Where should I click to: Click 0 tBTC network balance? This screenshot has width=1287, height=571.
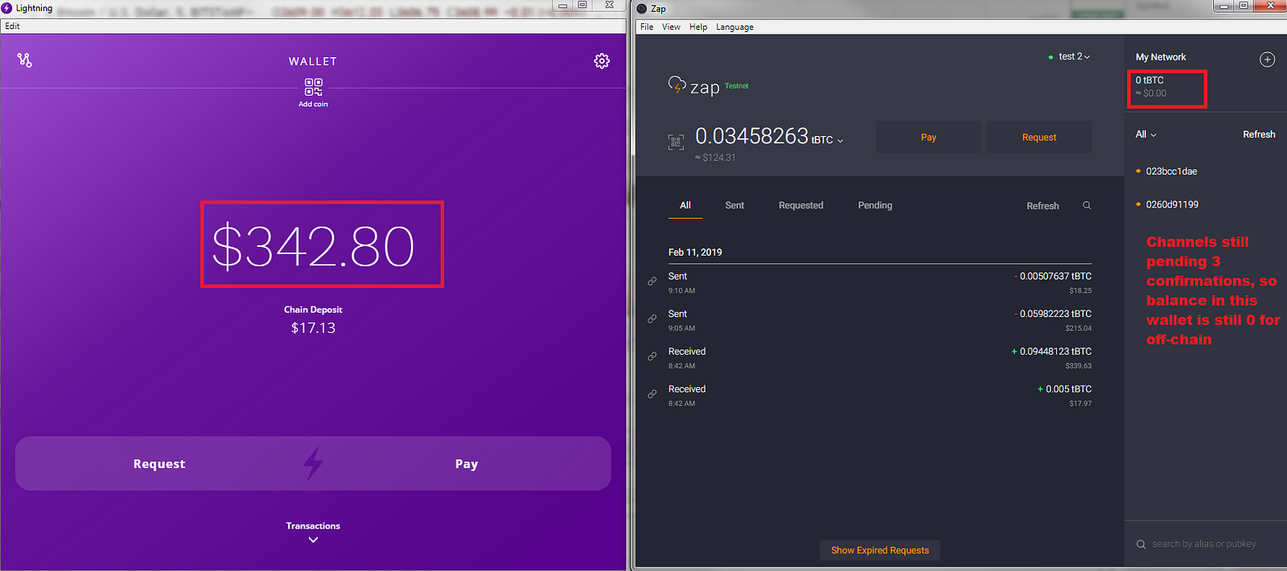click(1149, 80)
